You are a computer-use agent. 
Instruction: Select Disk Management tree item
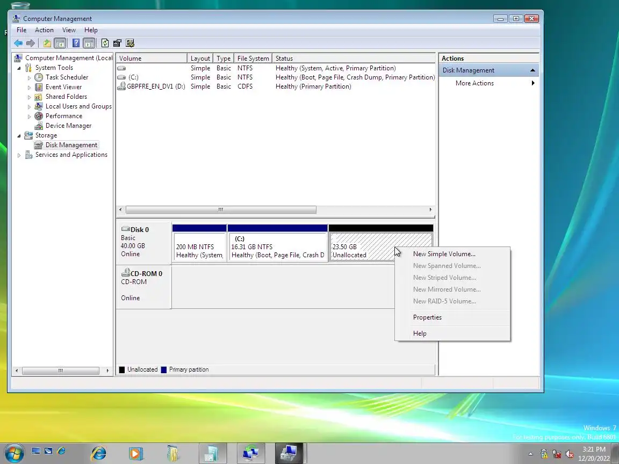[x=71, y=145]
